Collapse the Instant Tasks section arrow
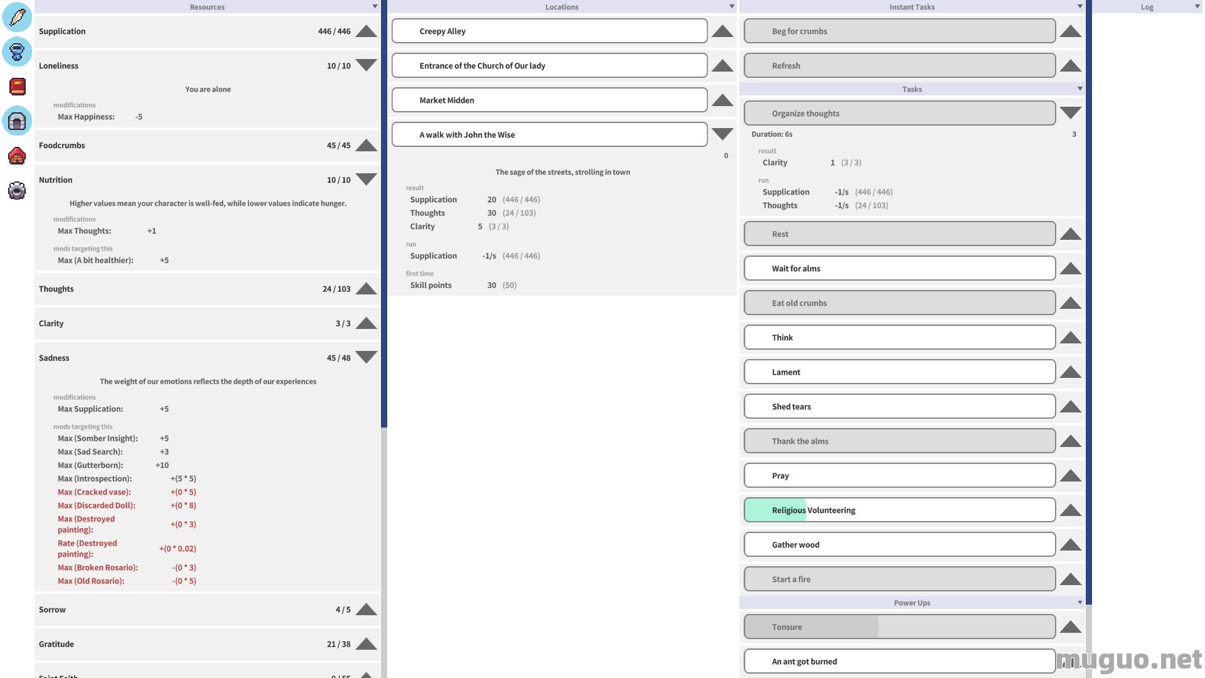Viewport: 1205px width, 678px height. point(1080,6)
